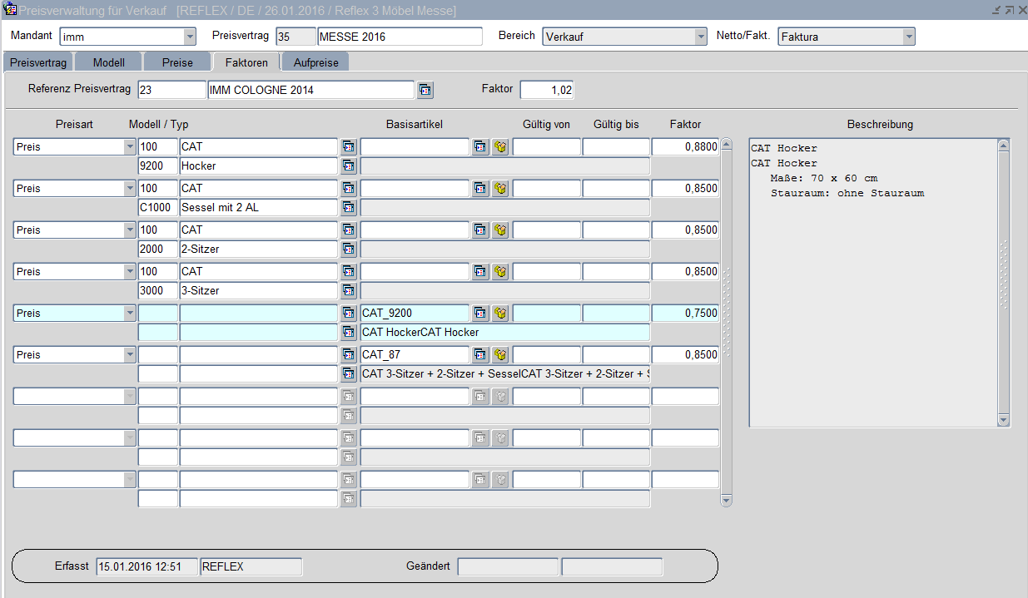
Task: Open type lookup beside 3-Sitzer
Action: point(349,290)
